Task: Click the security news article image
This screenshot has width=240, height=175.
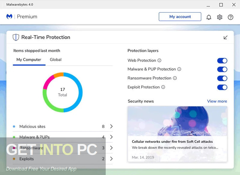Action: [x=177, y=121]
